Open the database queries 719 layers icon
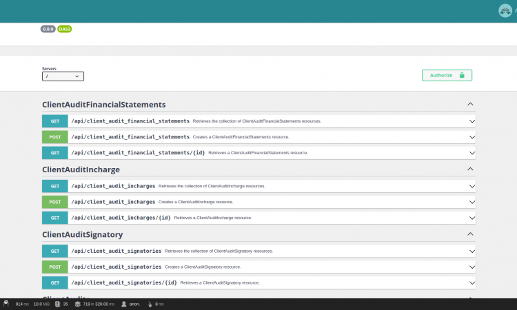517x310 pixels. coord(78,303)
